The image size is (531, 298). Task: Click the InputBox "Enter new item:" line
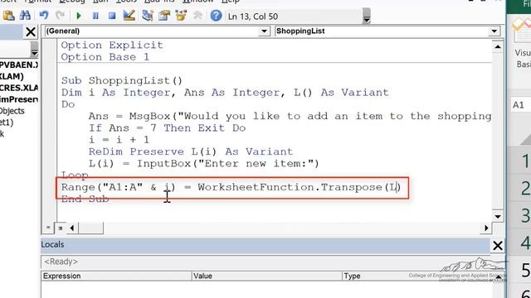[x=203, y=164]
